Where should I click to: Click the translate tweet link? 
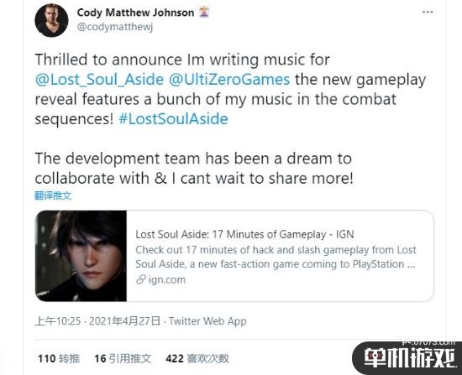(x=53, y=195)
